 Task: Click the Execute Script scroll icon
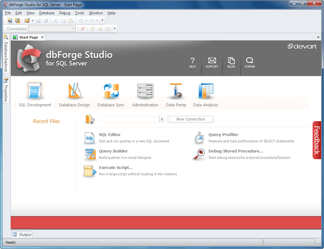point(90,171)
